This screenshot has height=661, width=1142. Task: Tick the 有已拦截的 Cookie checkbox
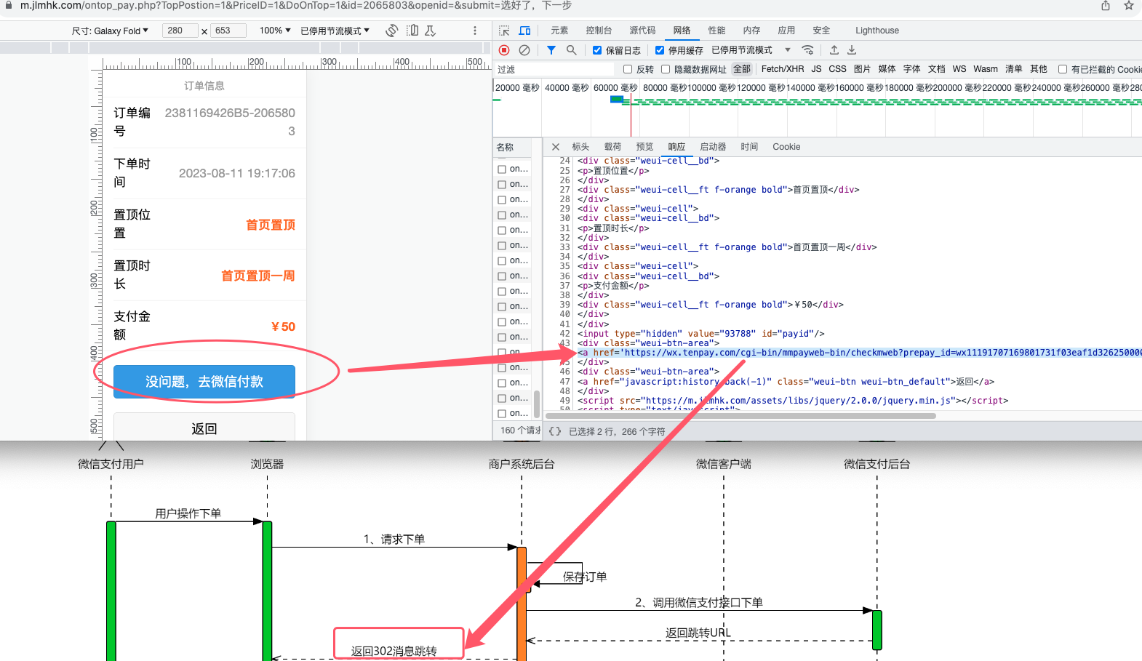coord(1063,69)
